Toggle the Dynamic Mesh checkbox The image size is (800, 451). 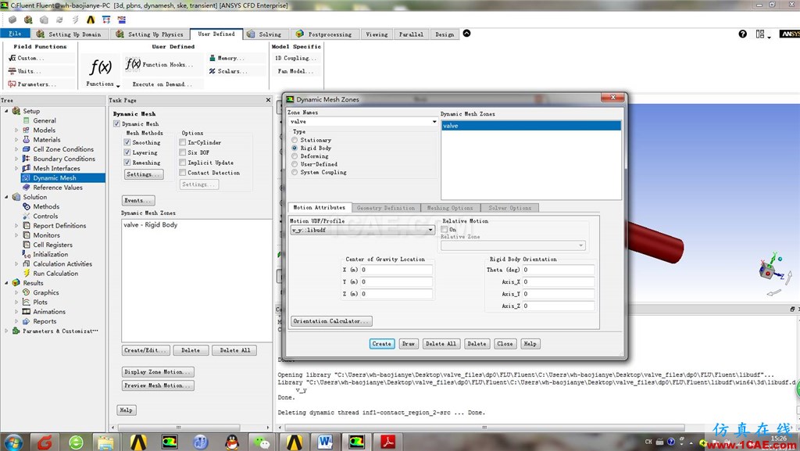(x=117, y=124)
